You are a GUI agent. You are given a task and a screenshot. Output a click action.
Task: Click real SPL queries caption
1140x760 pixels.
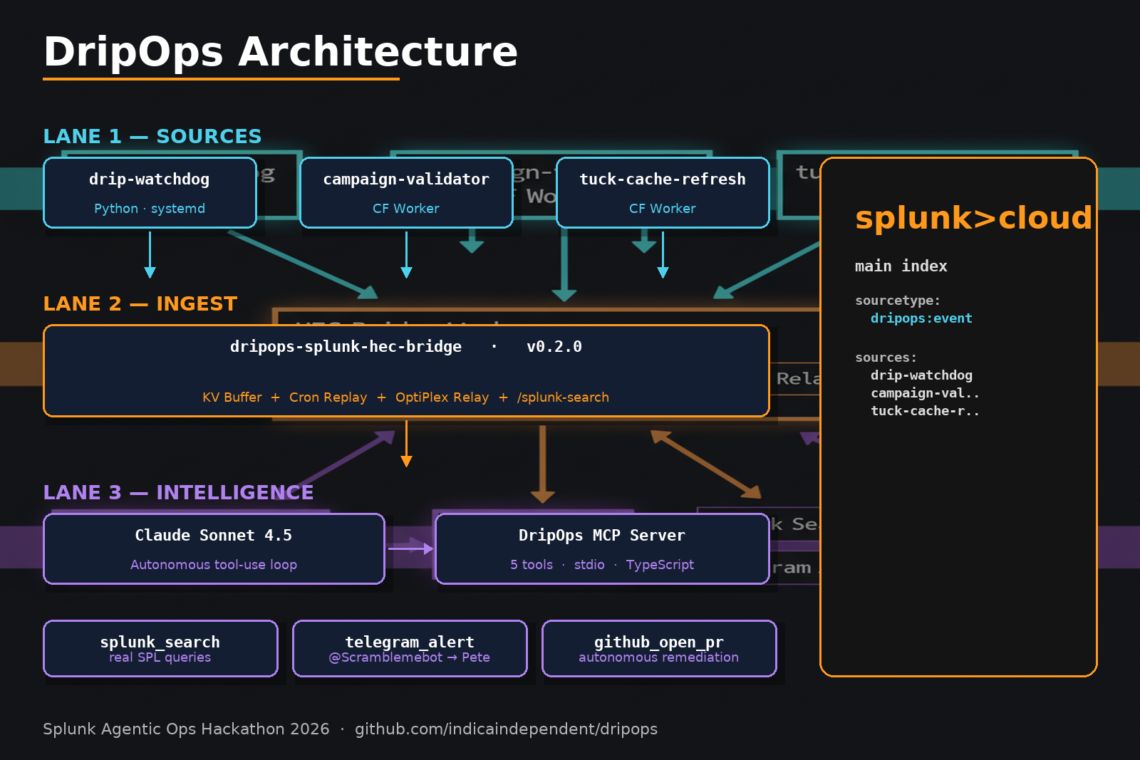[160, 657]
